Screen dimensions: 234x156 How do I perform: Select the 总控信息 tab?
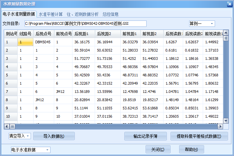[x=110, y=14]
